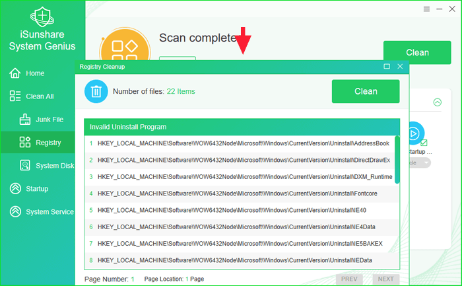Open the grey dropdown under Startup
Image resolution: width=462 pixels, height=286 pixels.
[x=420, y=162]
